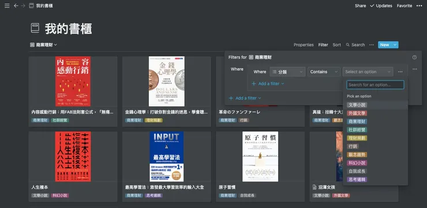This screenshot has height=208, width=427.
Task: Pick the 理財規劃 yellow option in the list
Action: click(x=357, y=138)
